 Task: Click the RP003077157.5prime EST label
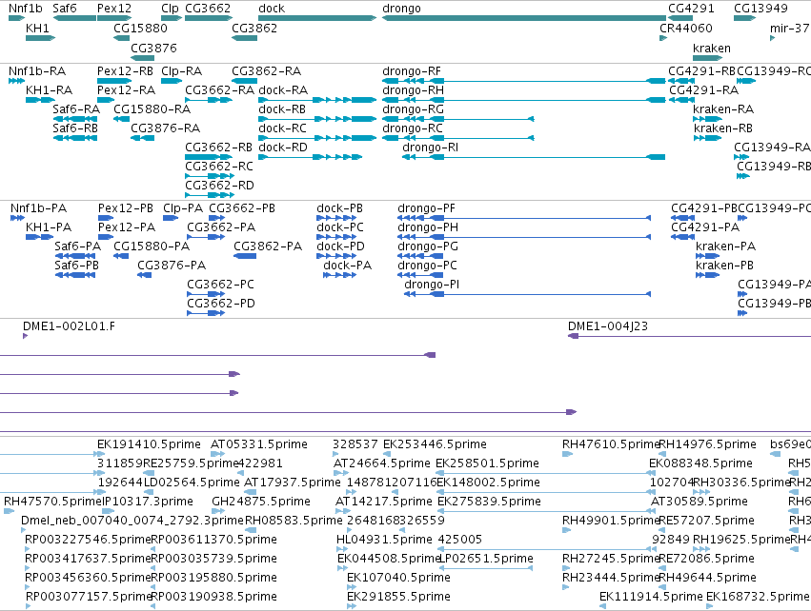tap(89, 597)
